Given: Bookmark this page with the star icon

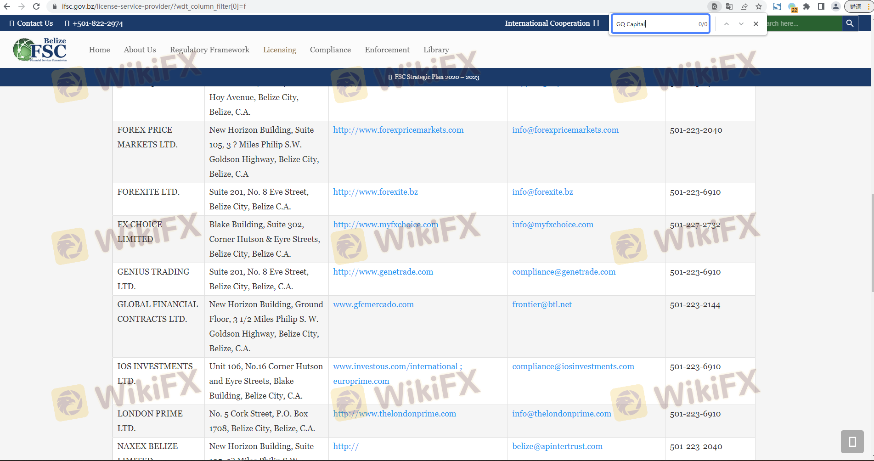Looking at the screenshot, I should 759,6.
